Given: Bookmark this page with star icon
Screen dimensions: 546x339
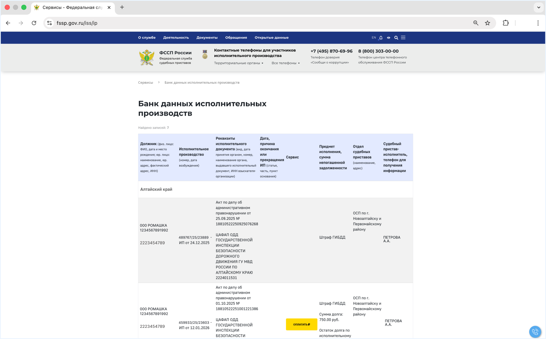Looking at the screenshot, I should tap(487, 23).
